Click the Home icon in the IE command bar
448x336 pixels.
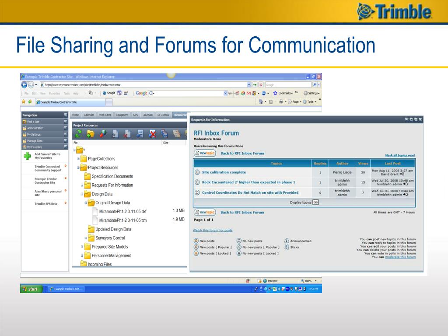[261, 101]
